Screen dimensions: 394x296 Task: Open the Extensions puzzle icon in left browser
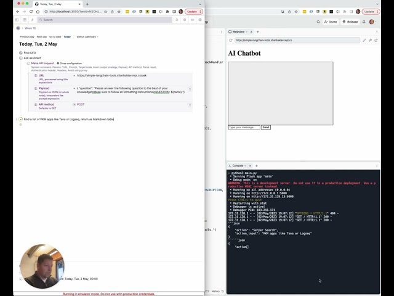(167, 12)
